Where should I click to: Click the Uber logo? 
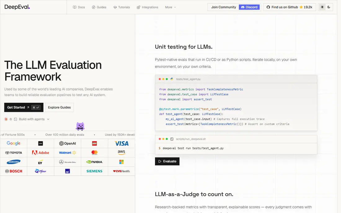point(40,143)
